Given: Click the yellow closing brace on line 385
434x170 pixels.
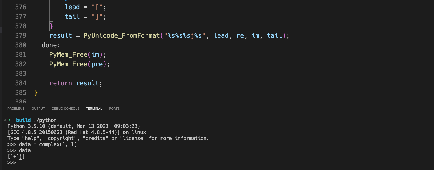Looking at the screenshot, I should pyautogui.click(x=36, y=92).
